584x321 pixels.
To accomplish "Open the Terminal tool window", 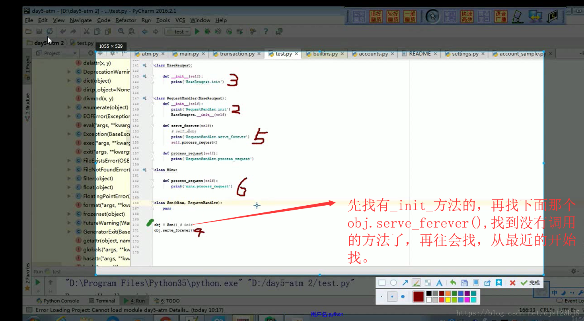I will (102, 301).
